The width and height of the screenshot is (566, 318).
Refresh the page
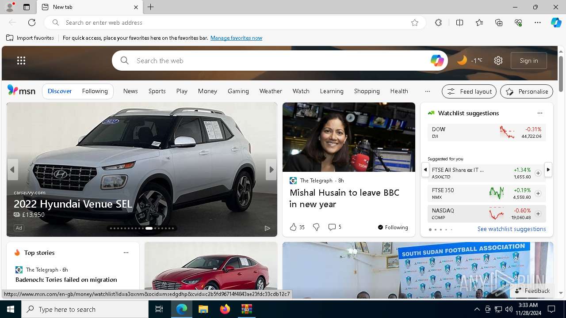(32, 23)
